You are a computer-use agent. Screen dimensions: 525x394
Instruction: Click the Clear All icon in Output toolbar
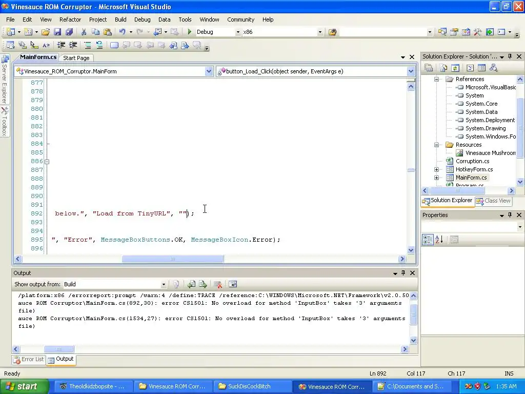tap(217, 284)
